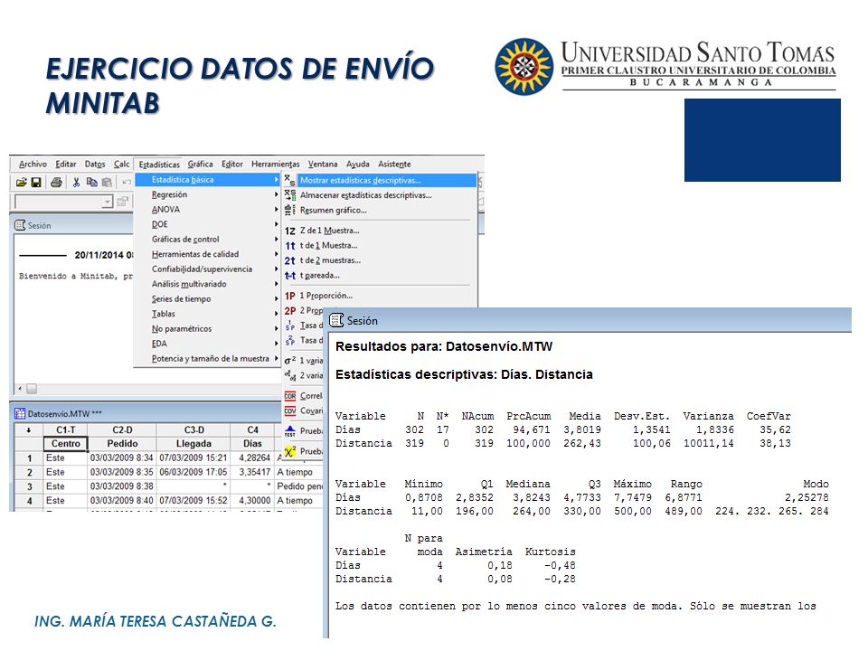Click the 2P two-proportions icon
868x651 pixels.
coord(290,311)
